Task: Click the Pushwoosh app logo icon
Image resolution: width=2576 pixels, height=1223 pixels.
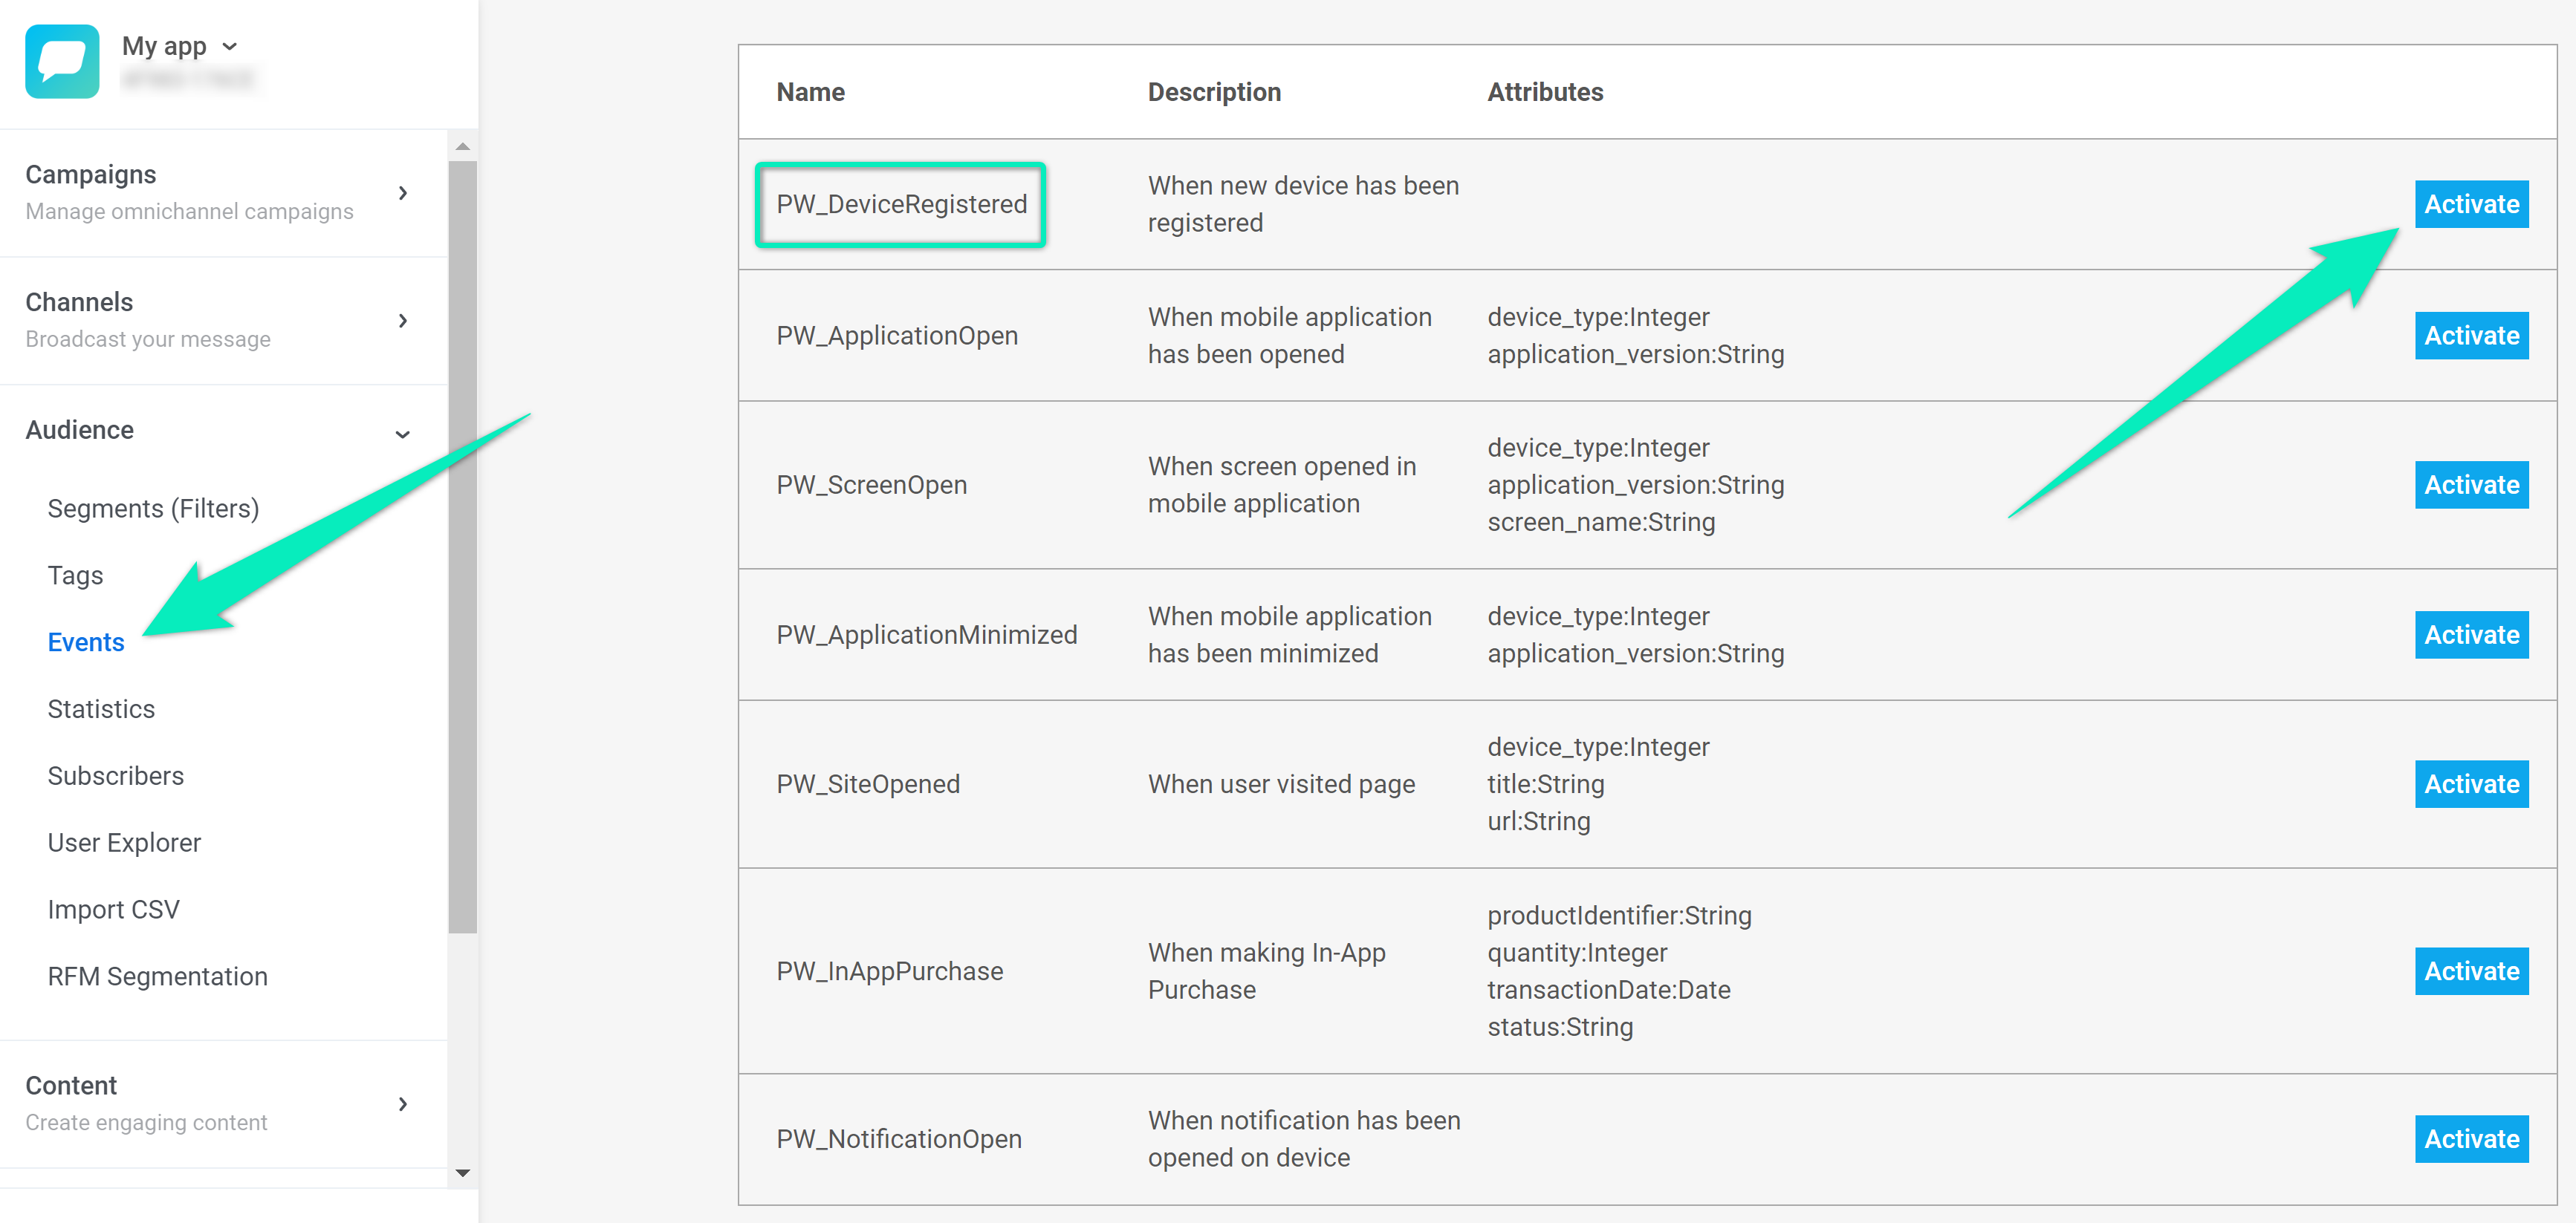Action: click(62, 61)
